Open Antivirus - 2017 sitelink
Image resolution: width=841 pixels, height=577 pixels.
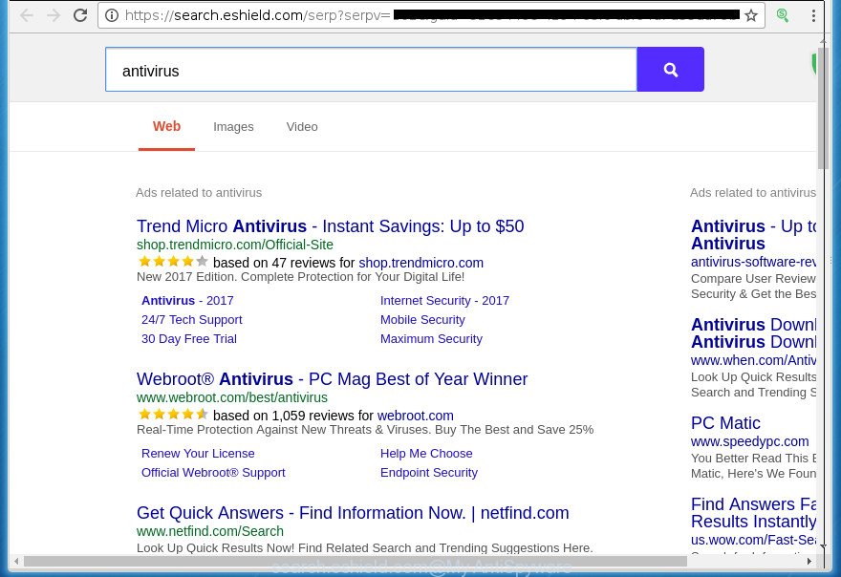click(187, 301)
